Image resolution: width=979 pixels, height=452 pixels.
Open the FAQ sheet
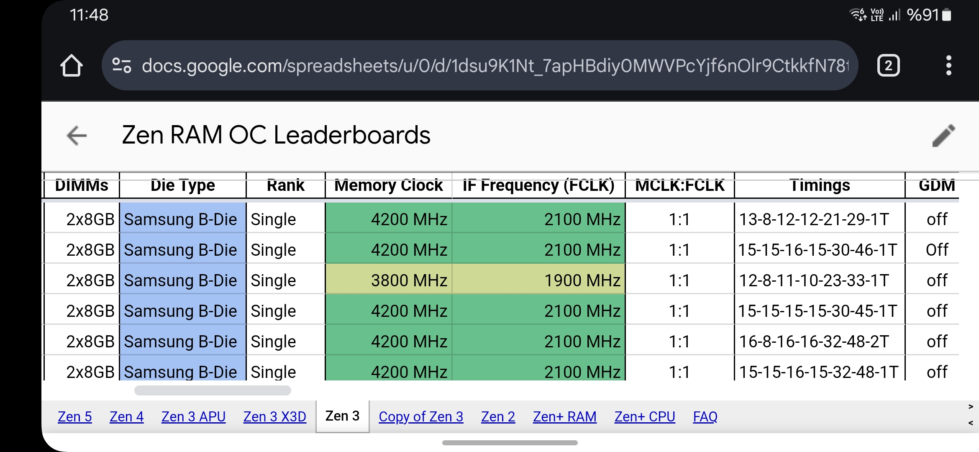[705, 417]
